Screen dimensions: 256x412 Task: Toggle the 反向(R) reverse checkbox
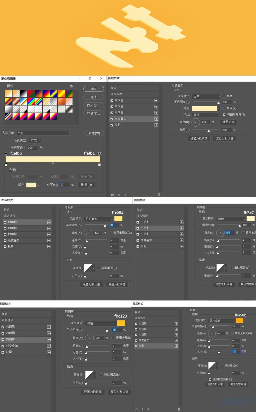click(224, 108)
